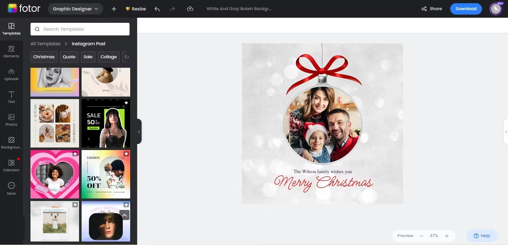This screenshot has height=245, width=508.
Task: Open the Graphic Designer dropdown
Action: 76,9
